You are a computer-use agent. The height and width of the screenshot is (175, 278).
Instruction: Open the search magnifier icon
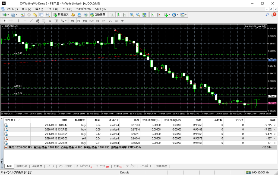[x=267, y=15]
